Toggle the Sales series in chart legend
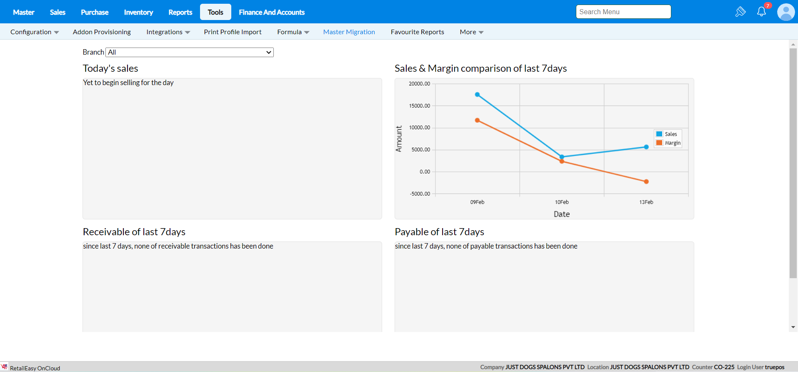The height and width of the screenshot is (372, 798). tap(667, 134)
